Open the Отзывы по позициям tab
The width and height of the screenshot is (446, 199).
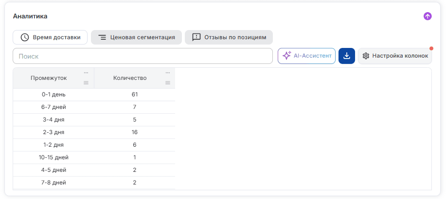point(229,37)
